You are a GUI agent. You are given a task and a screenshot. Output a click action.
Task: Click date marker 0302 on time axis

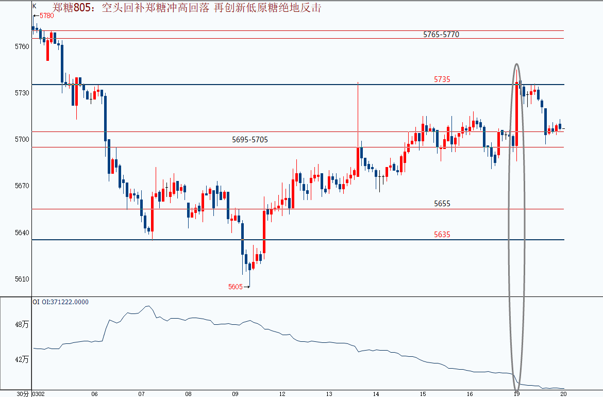(39, 393)
